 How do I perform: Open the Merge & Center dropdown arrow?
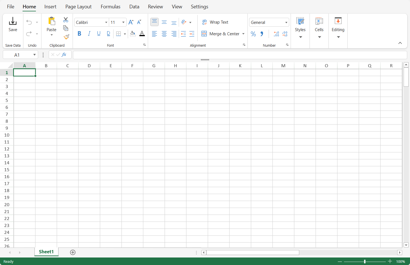click(243, 34)
